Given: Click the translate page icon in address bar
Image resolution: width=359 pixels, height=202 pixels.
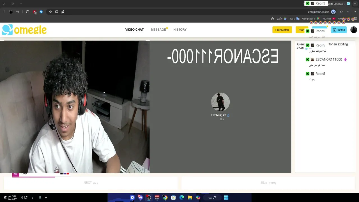Looking at the screenshot, I should (63, 12).
